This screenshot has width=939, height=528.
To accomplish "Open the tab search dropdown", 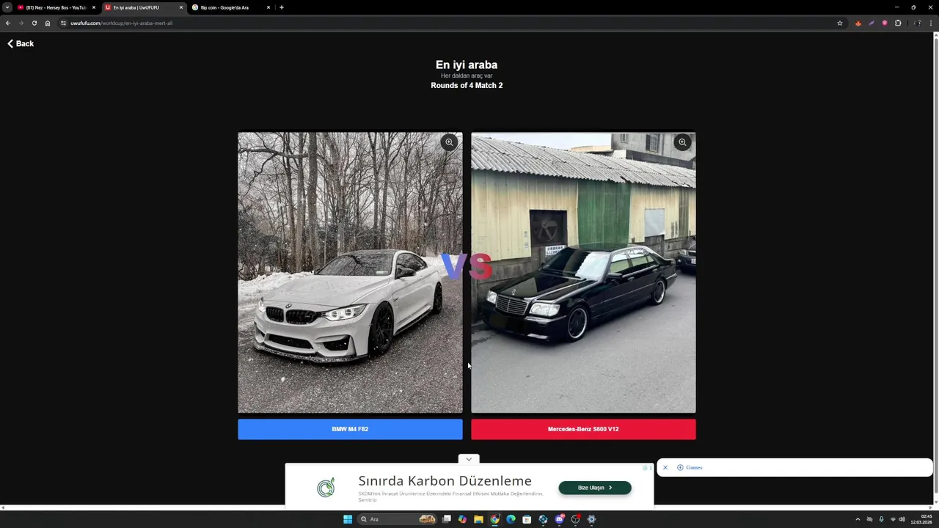I will [7, 7].
